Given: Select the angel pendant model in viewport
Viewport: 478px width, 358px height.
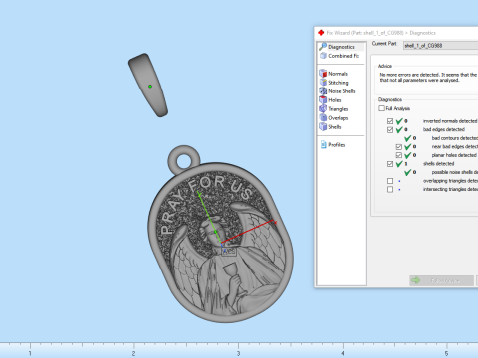Looking at the screenshot, I should [x=220, y=234].
